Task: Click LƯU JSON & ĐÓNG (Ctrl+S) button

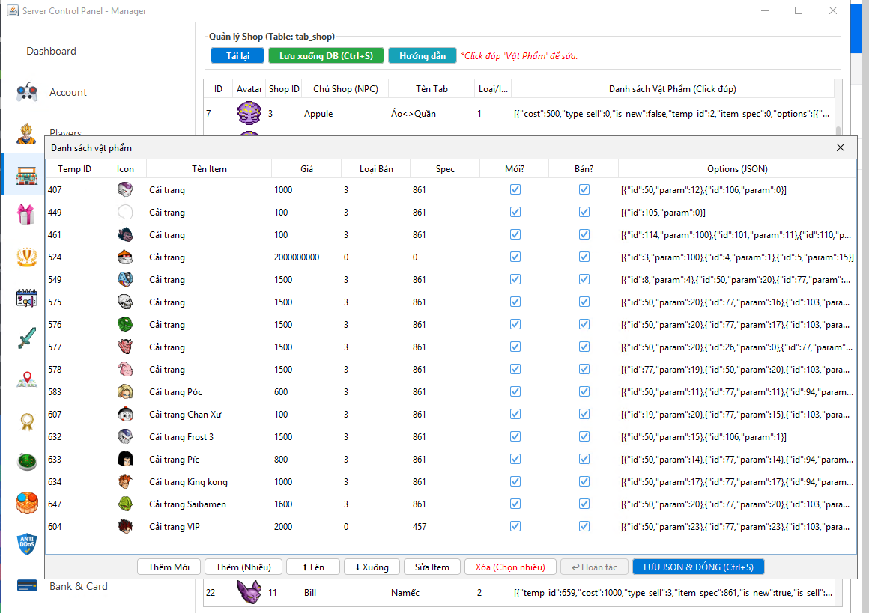Action: click(698, 567)
